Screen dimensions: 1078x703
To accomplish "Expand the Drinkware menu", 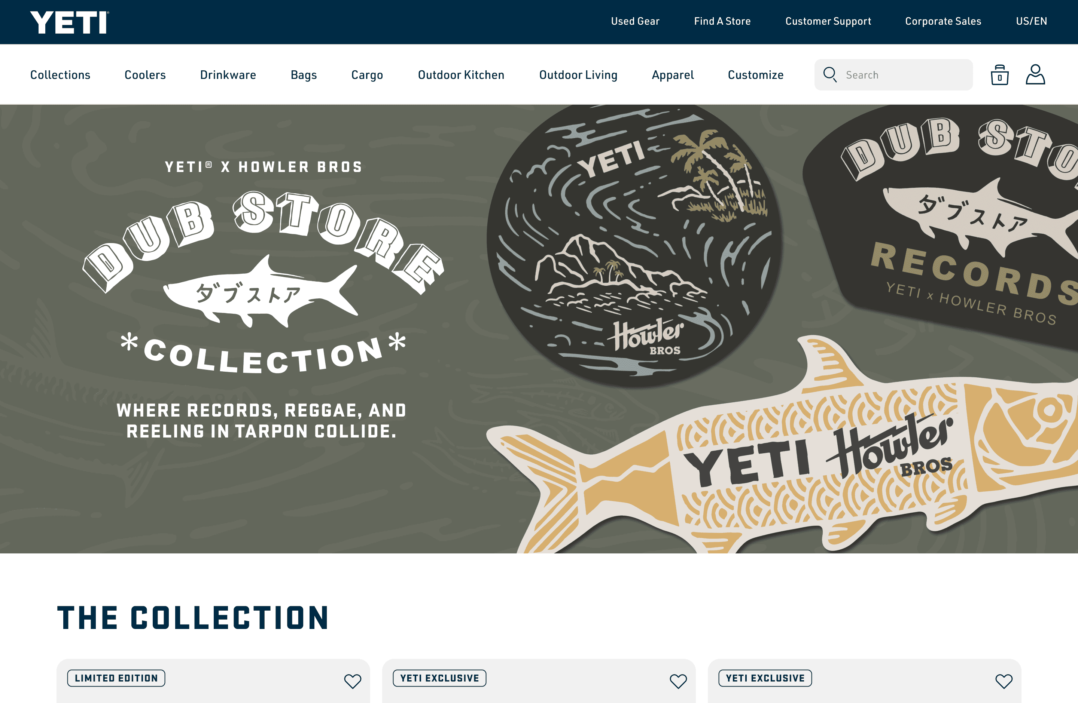I will coord(228,75).
